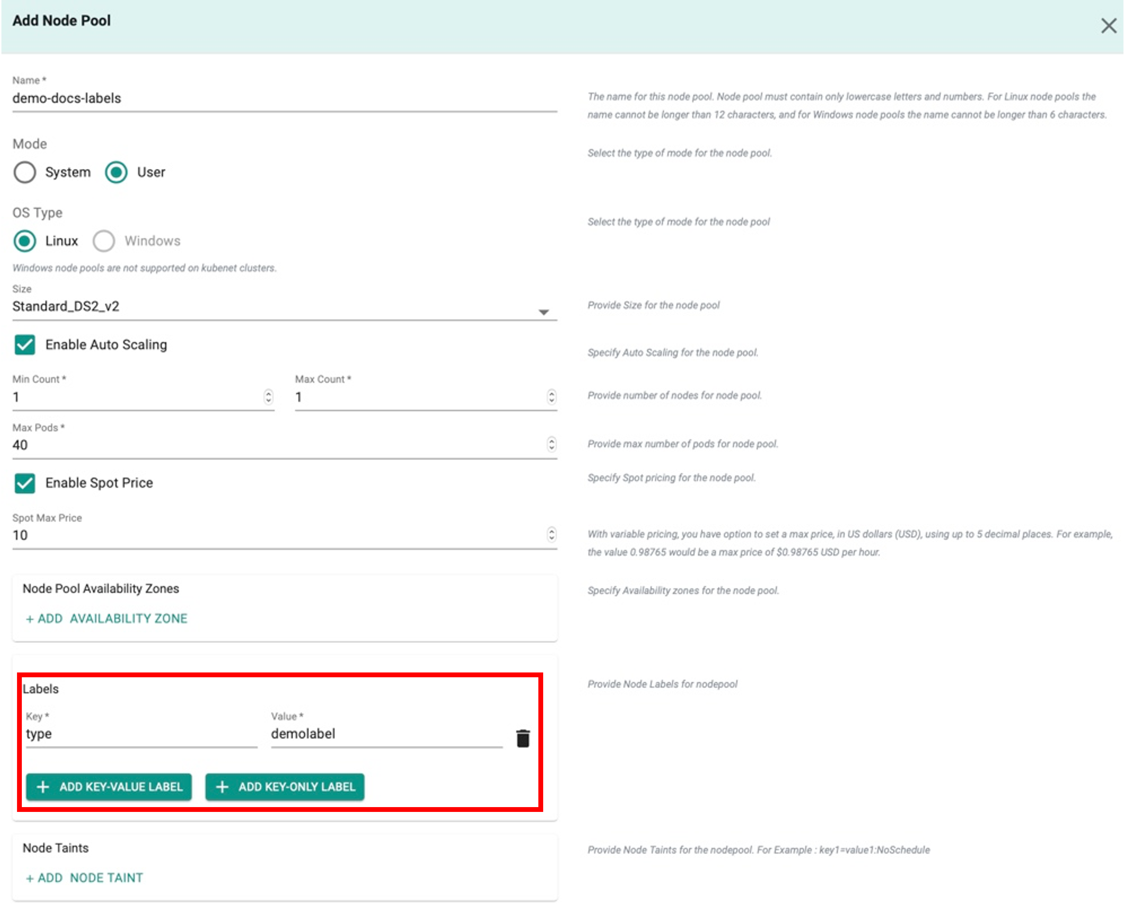The image size is (1125, 918).
Task: Click the Node Pool Availability Zones heading
Action: pyautogui.click(x=101, y=589)
